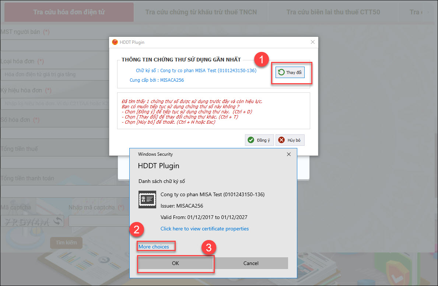Viewport: 438px width, 286px height.
Task: Open Tra cứu chứng từ khấu trừ thuế TNCN tab
Action: [201, 12]
